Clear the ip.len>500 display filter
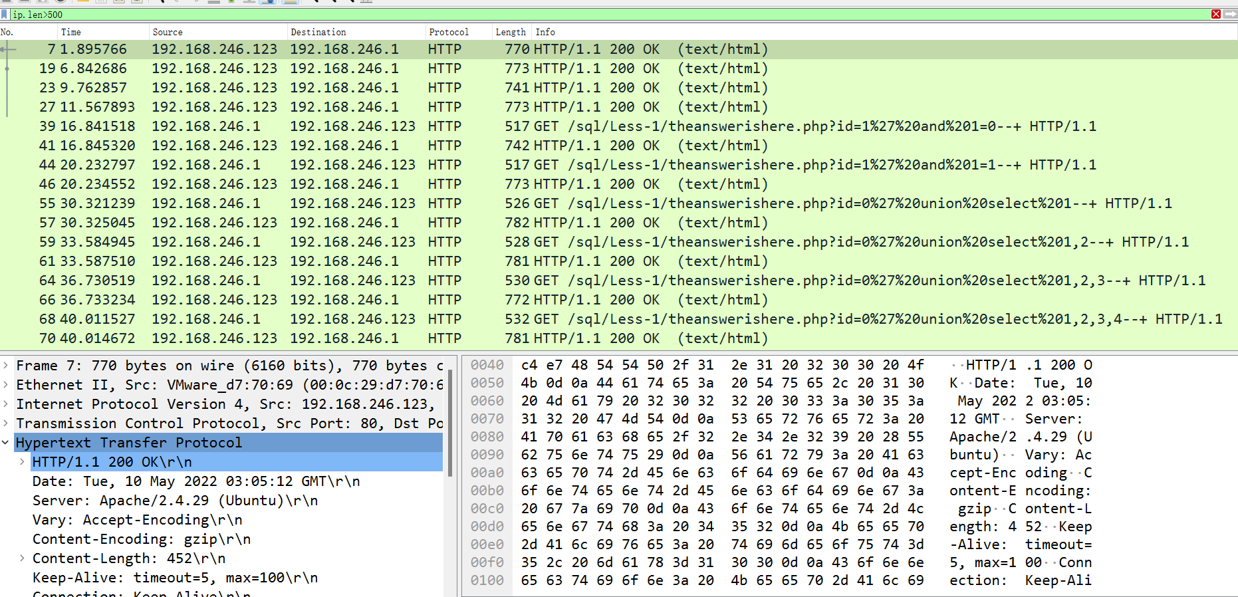 [1215, 14]
